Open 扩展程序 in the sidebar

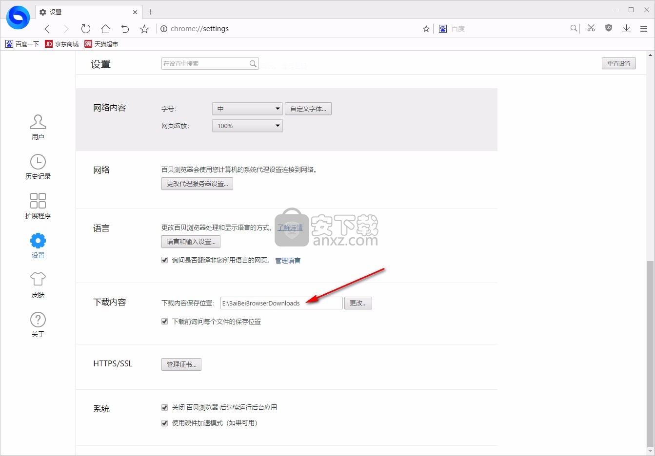[38, 206]
